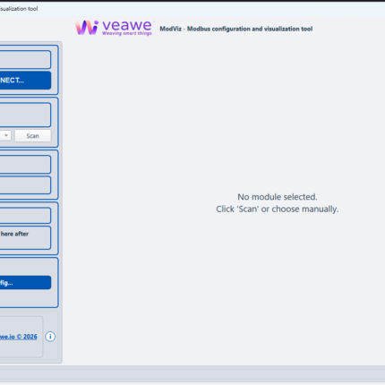Click the box containing 'here after' text

click(x=25, y=237)
